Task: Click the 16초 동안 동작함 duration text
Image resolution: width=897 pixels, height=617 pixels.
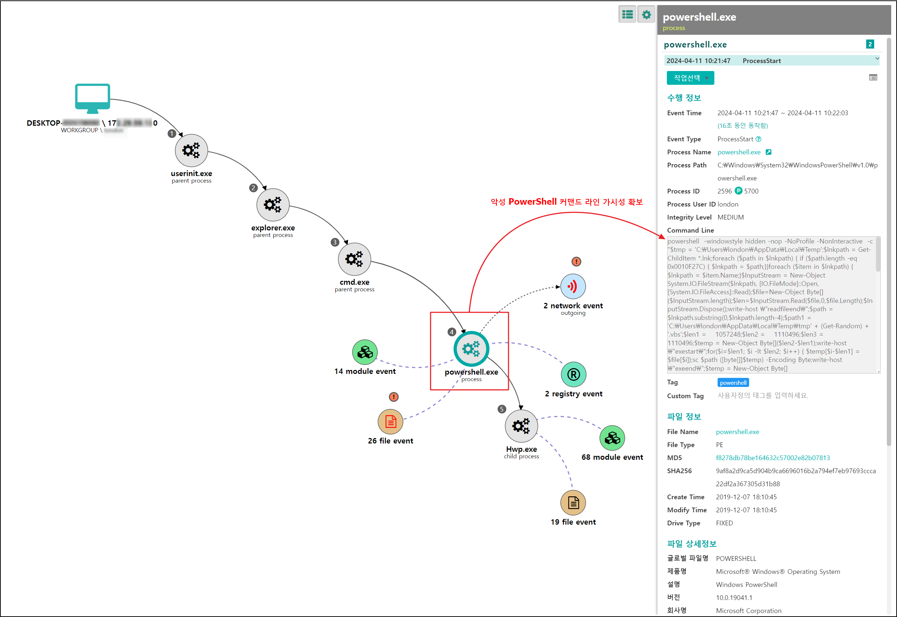Action: (x=742, y=126)
